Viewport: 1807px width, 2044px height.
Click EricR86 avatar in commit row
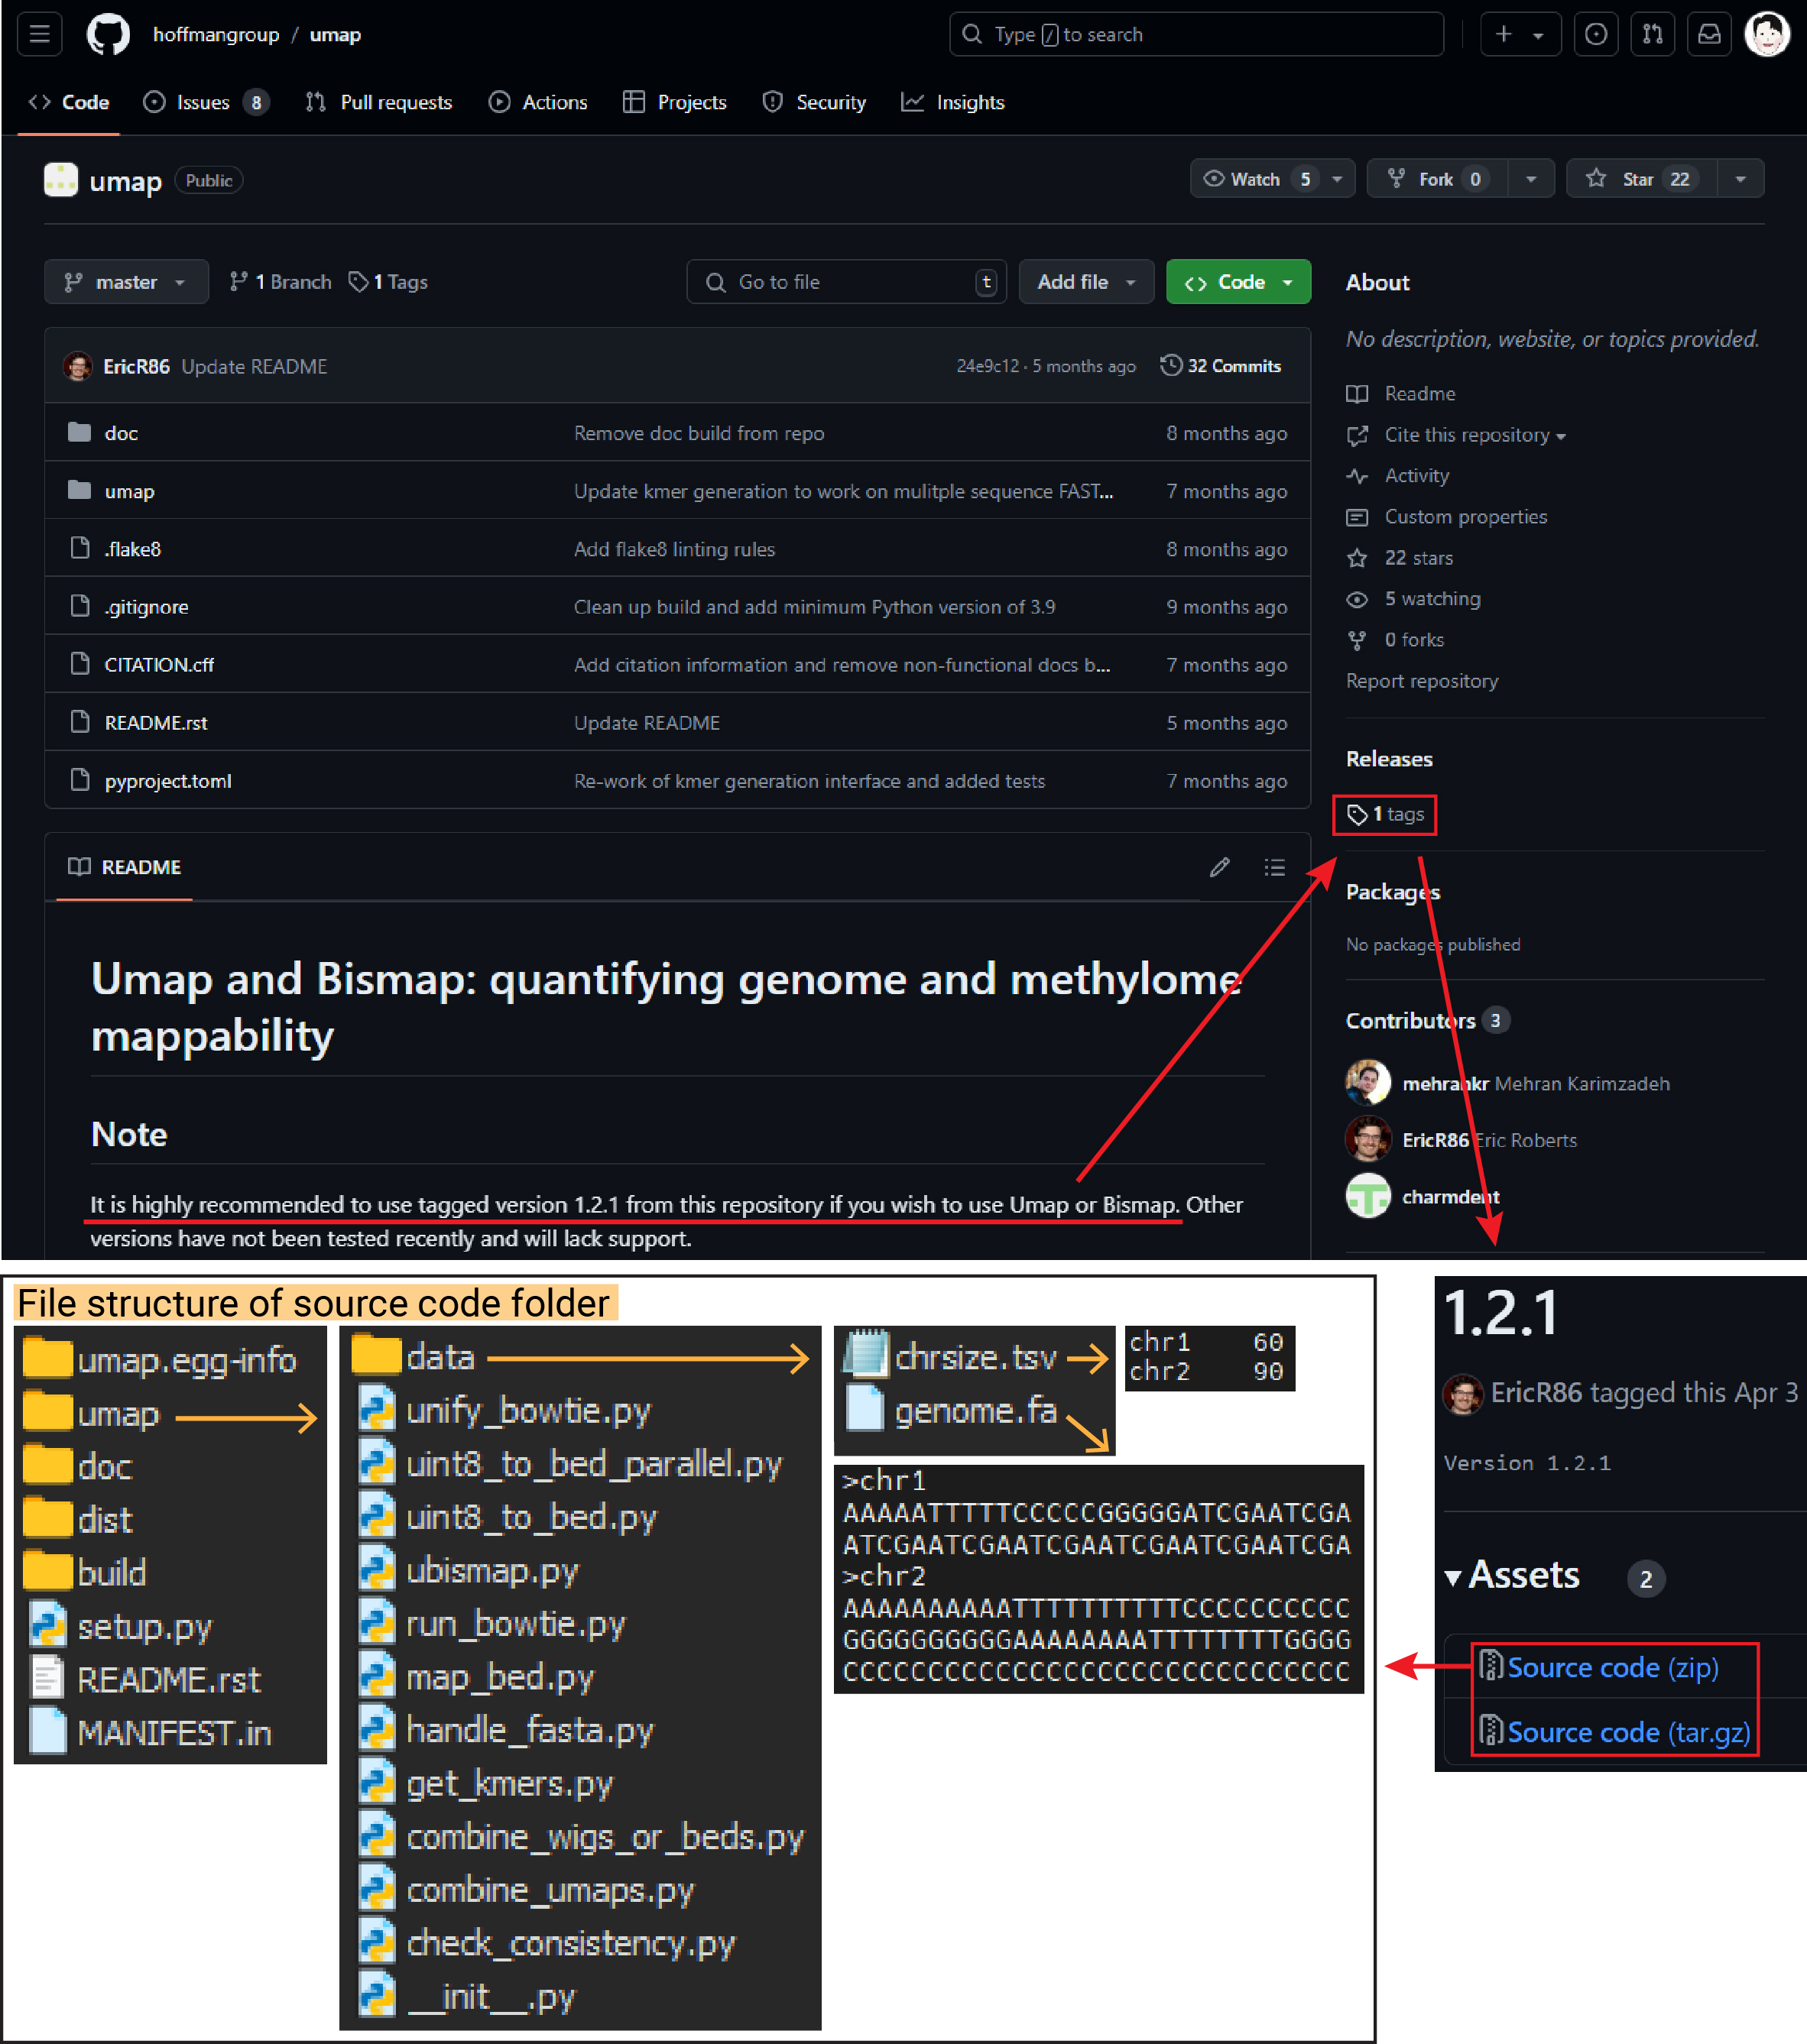(x=78, y=366)
